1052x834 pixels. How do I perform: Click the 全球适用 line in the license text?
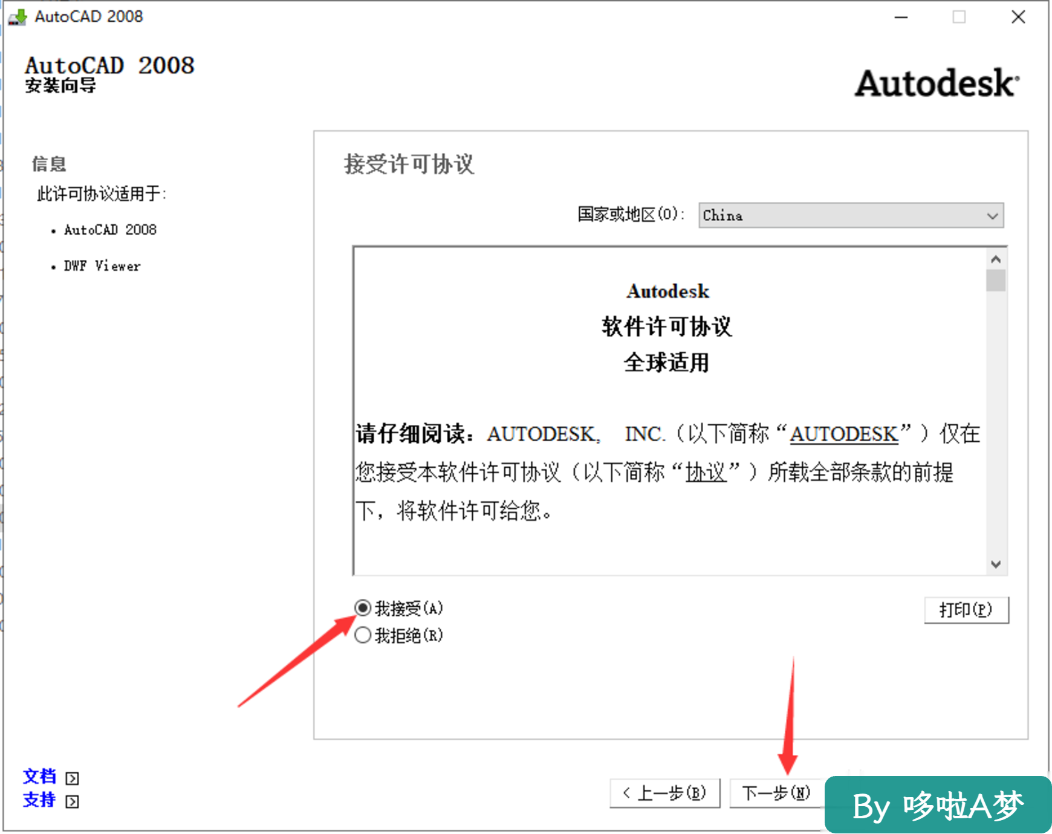667,363
